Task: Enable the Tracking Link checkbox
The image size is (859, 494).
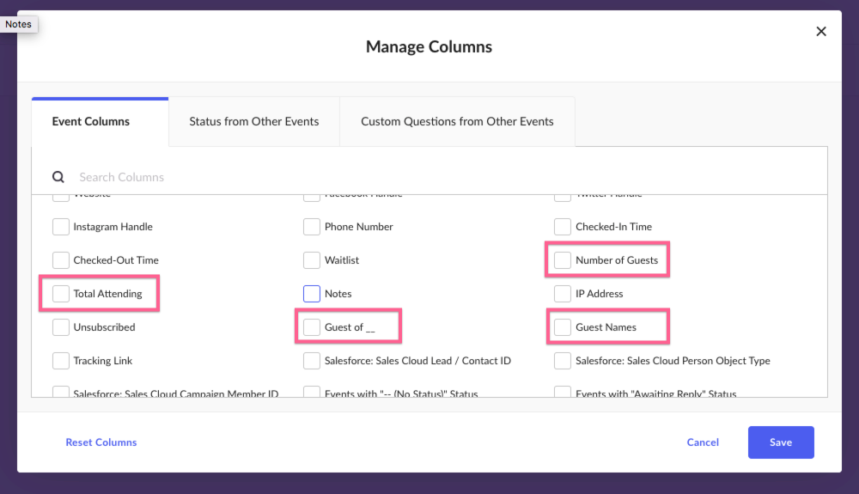Action: (61, 360)
